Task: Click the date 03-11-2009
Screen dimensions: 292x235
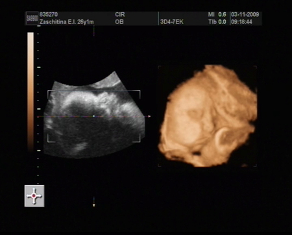Action: pos(245,14)
